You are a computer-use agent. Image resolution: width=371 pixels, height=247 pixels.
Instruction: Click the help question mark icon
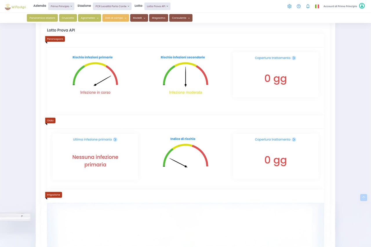(299, 6)
